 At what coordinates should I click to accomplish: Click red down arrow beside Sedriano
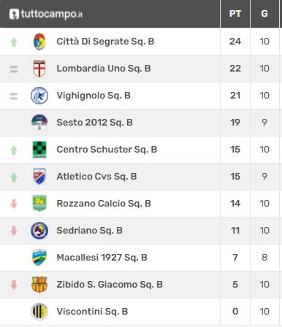14,231
